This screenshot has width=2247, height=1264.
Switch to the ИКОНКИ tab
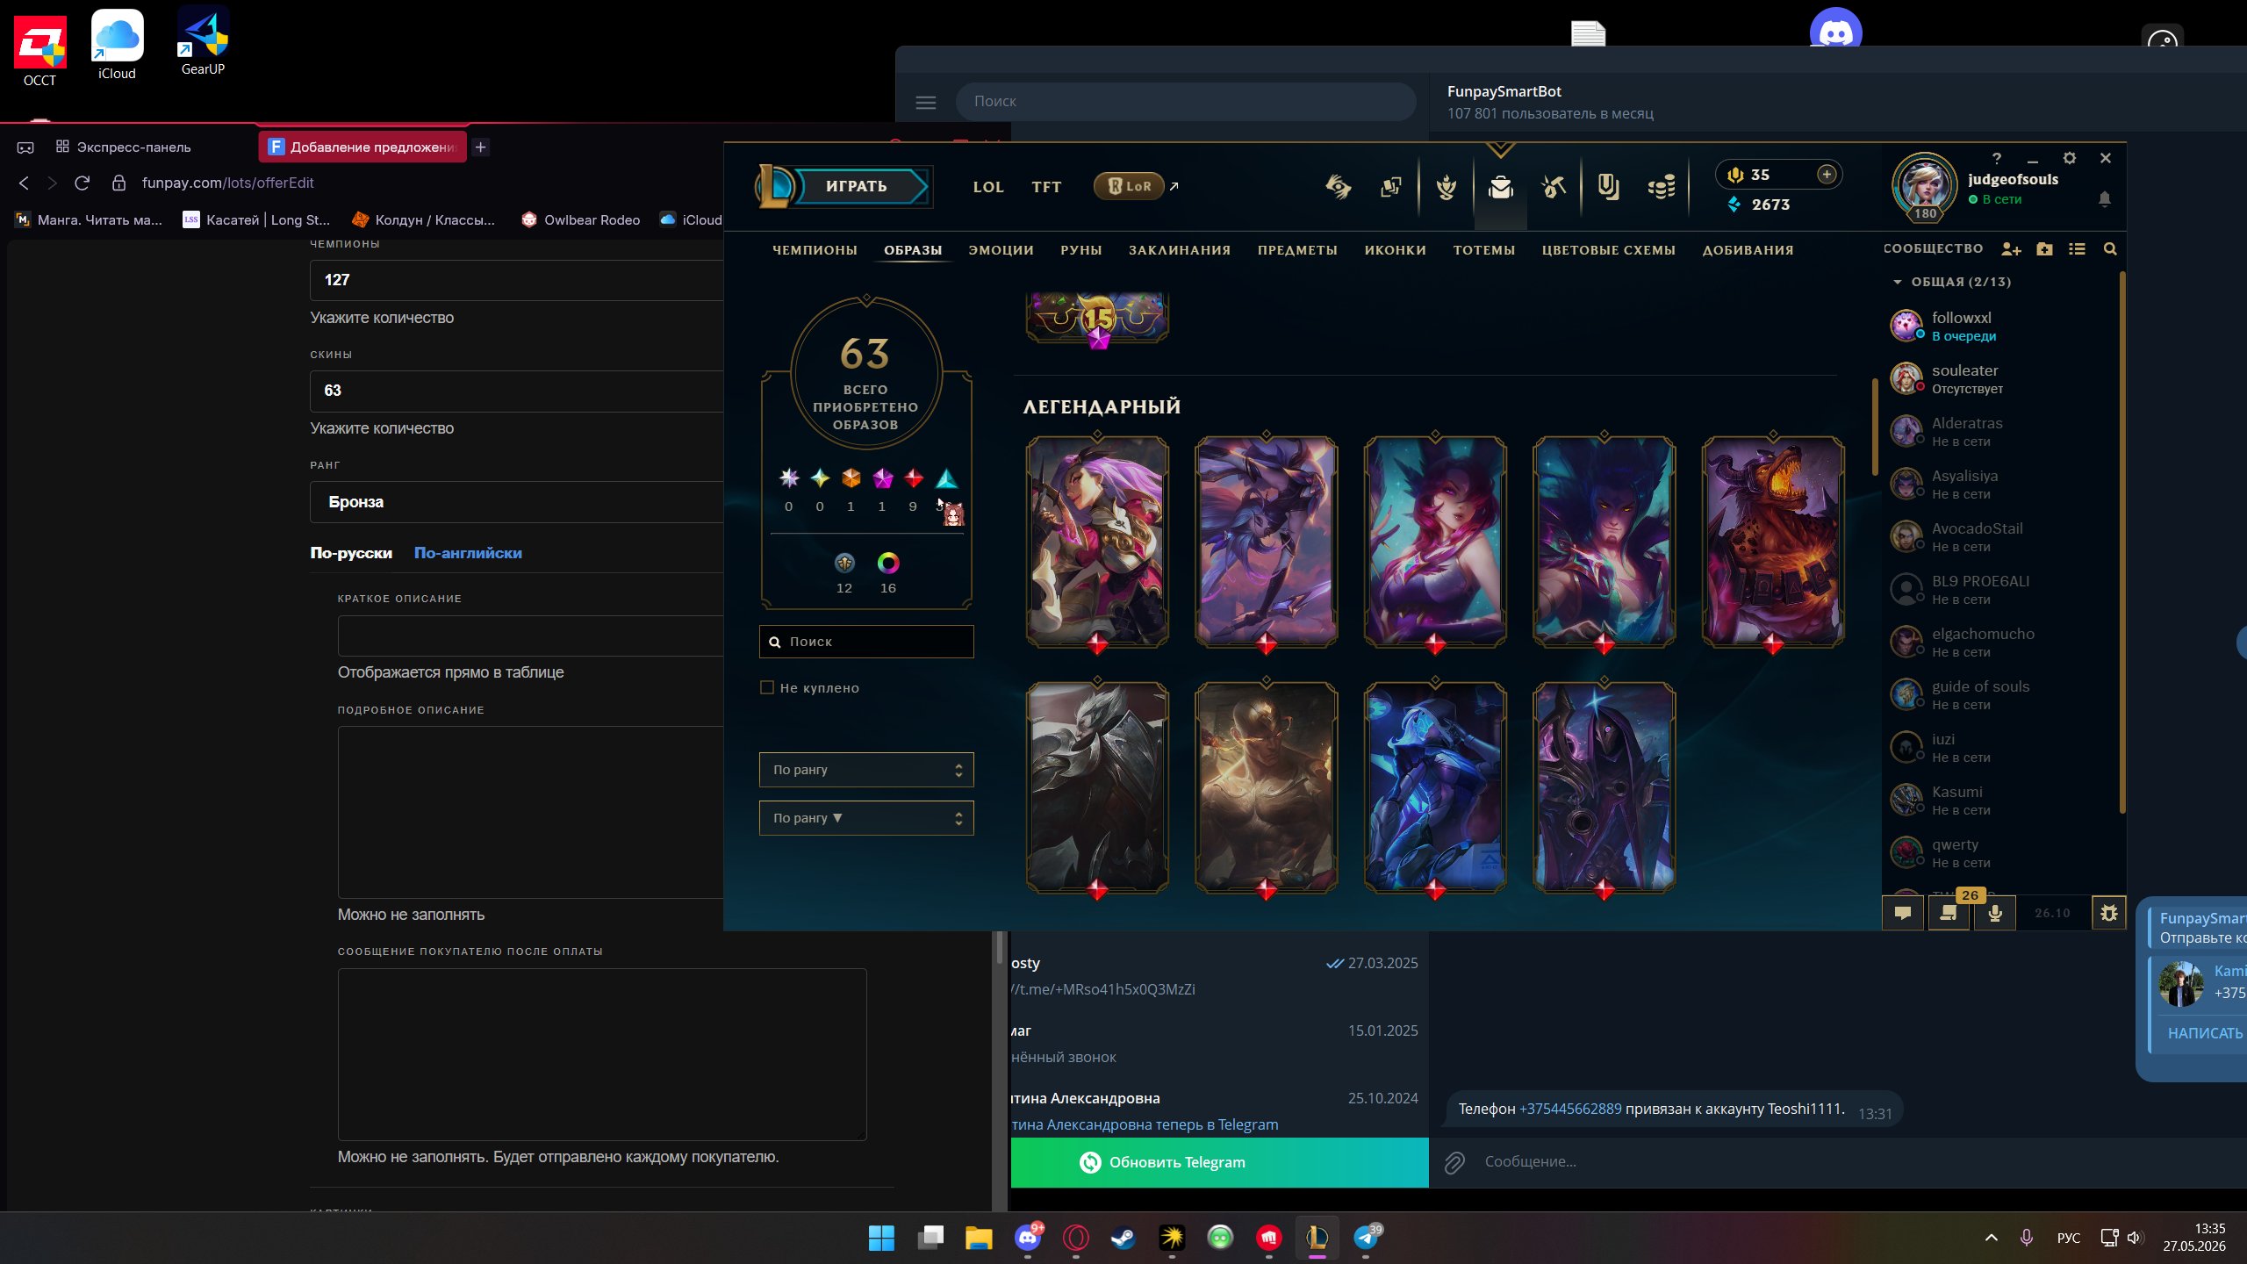click(1396, 250)
